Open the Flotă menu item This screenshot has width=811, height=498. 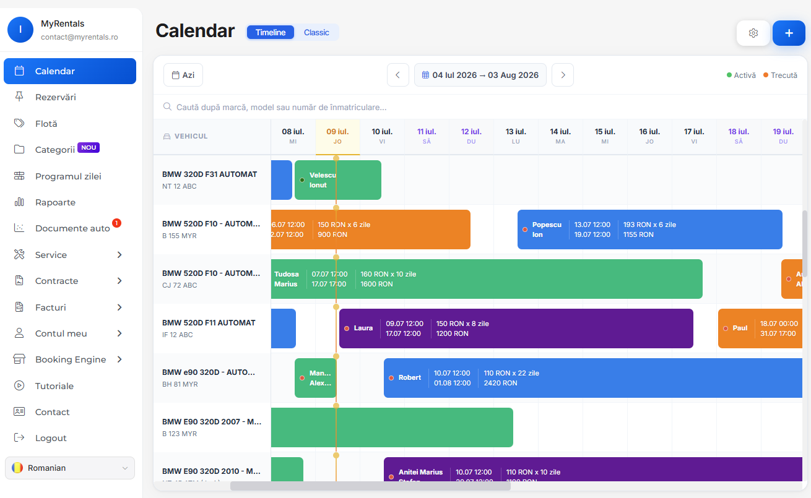[x=70, y=124]
